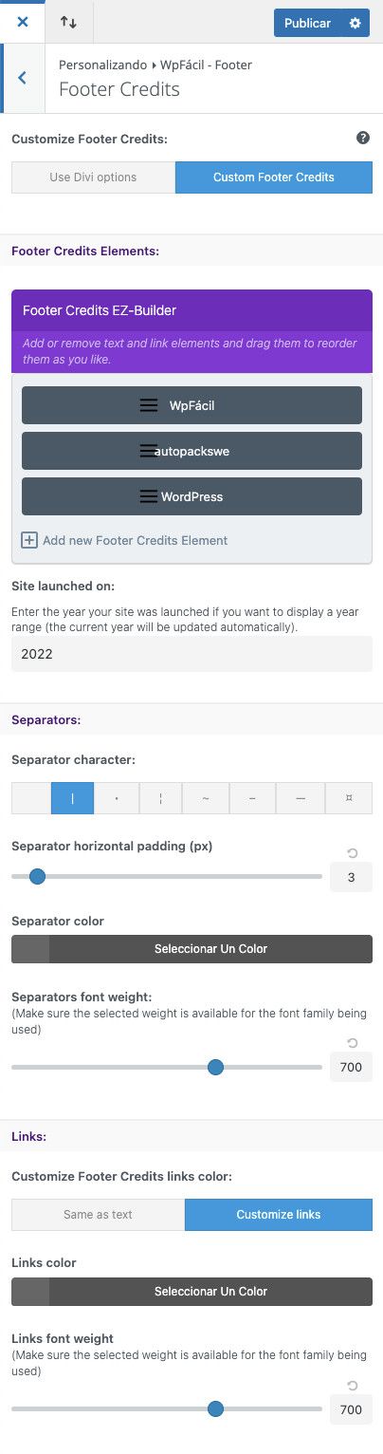This screenshot has width=383, height=1454.
Task: Reset separator horizontal padding value
Action: (353, 853)
